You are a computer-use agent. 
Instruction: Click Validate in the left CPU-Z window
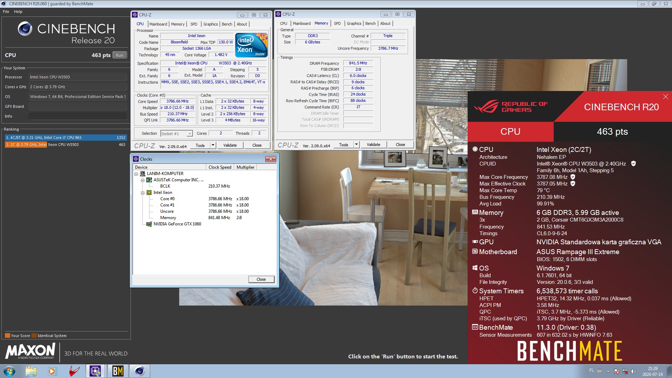coord(230,145)
